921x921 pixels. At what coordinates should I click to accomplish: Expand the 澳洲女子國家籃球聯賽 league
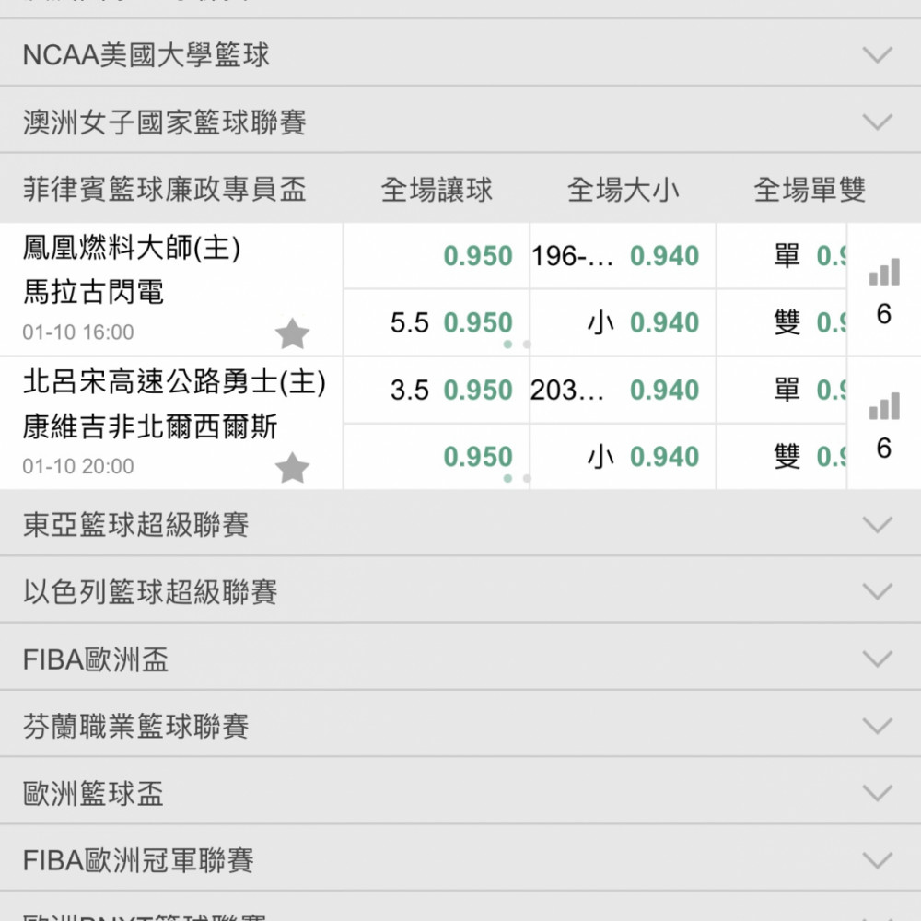tap(460, 122)
